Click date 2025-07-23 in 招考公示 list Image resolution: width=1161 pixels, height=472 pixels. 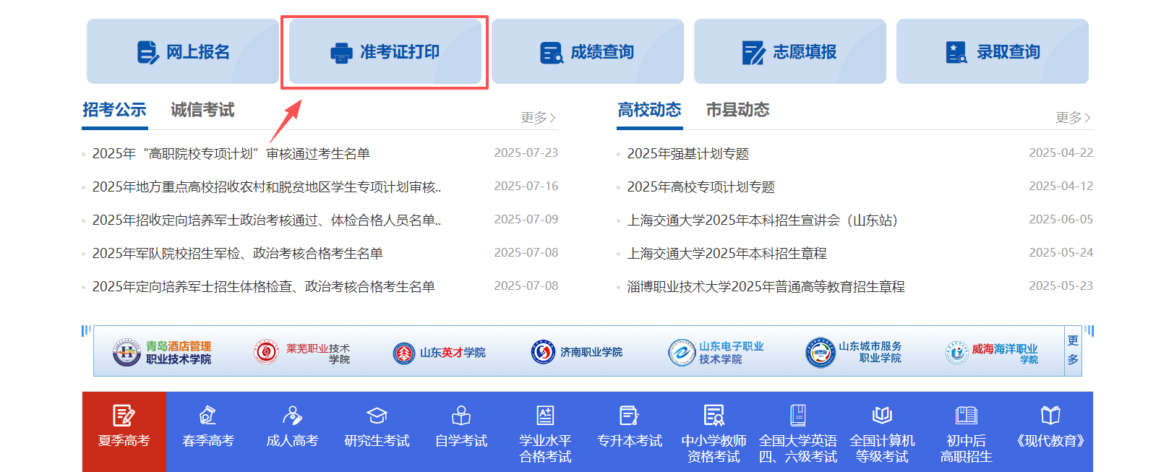coord(526,153)
